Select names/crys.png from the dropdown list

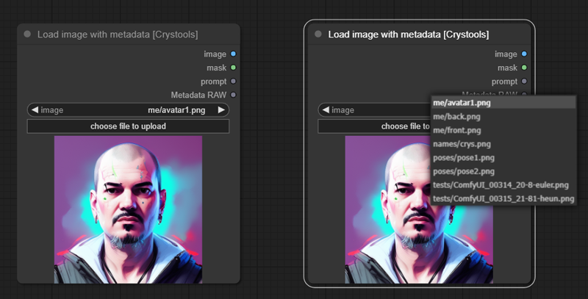point(462,143)
